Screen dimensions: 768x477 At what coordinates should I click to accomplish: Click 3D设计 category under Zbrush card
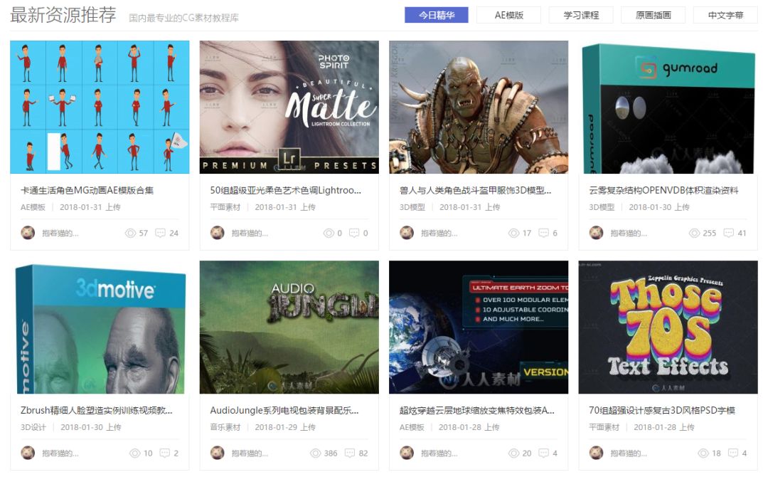click(x=33, y=427)
